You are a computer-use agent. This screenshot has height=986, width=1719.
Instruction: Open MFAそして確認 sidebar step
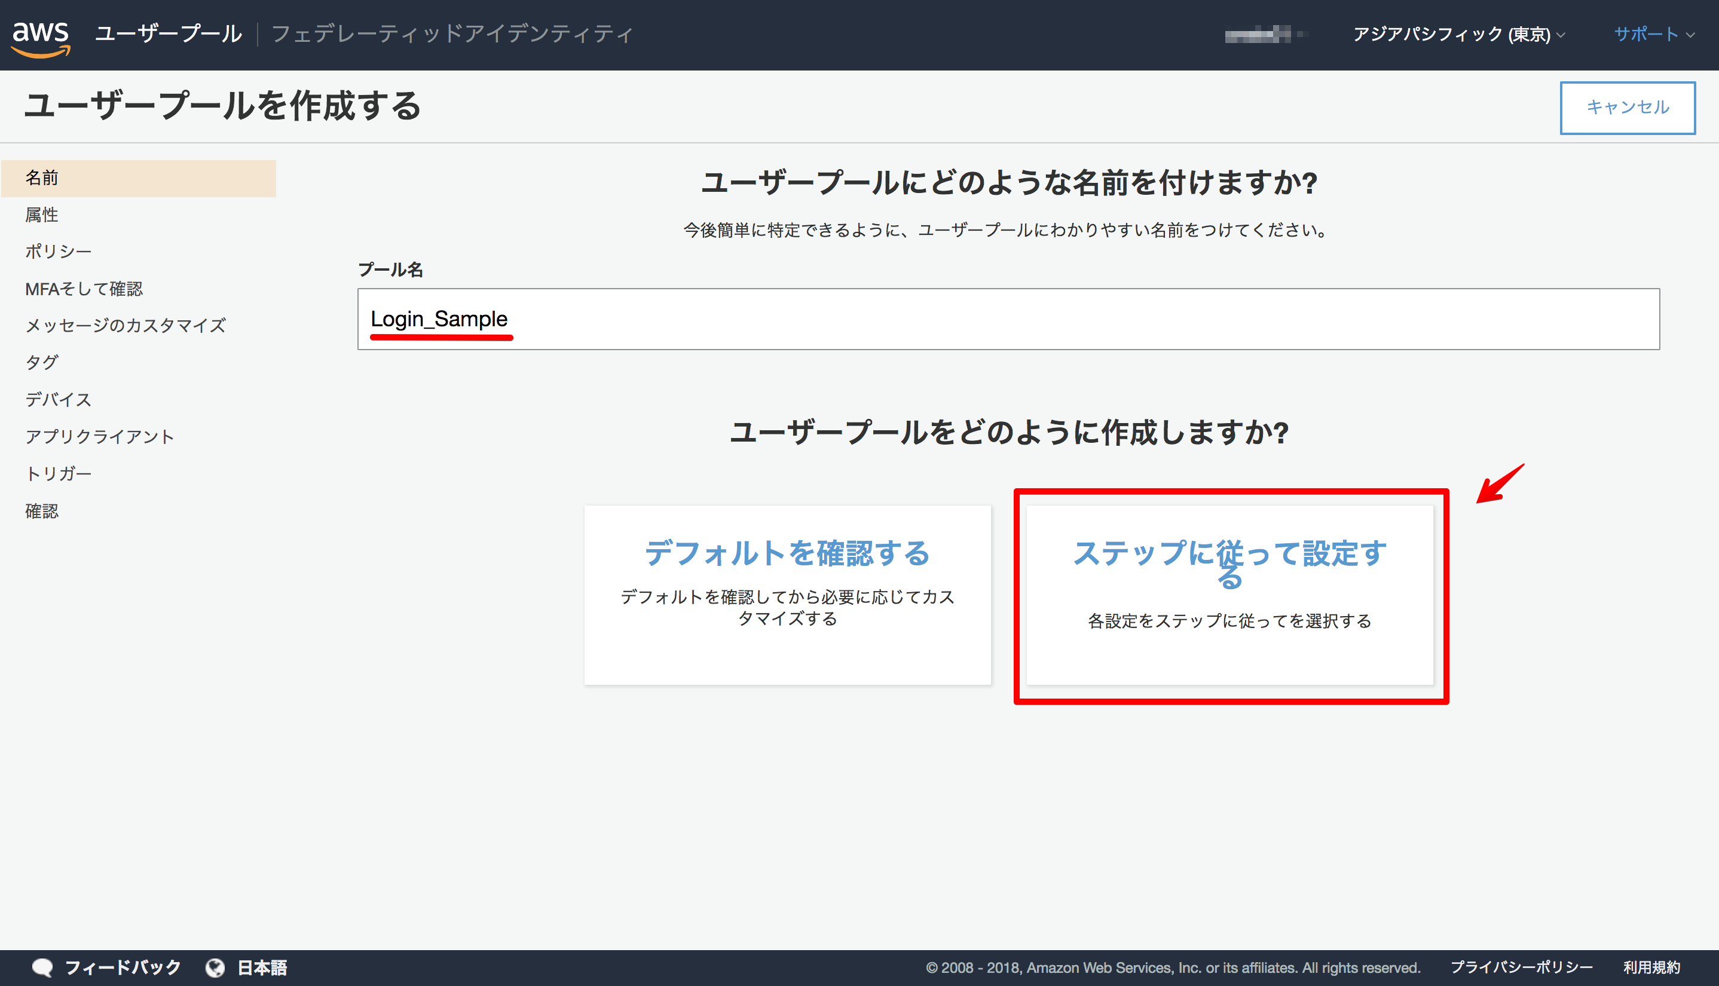click(x=84, y=289)
